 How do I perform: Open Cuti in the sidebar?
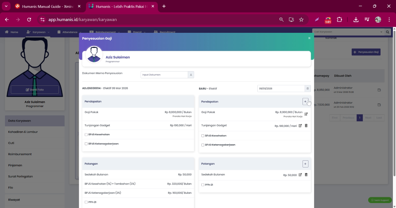35,143
